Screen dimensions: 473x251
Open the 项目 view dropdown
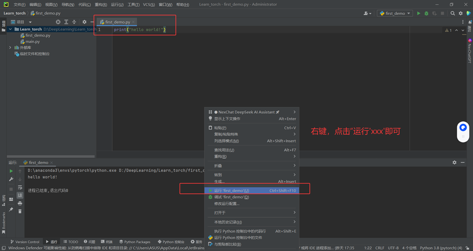point(21,22)
